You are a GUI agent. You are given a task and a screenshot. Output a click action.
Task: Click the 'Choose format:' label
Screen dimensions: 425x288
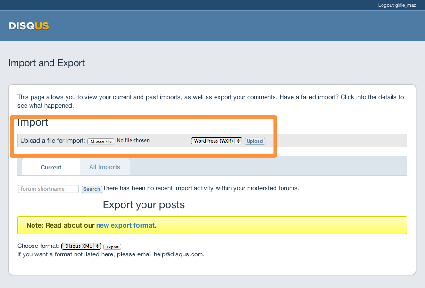pos(38,246)
